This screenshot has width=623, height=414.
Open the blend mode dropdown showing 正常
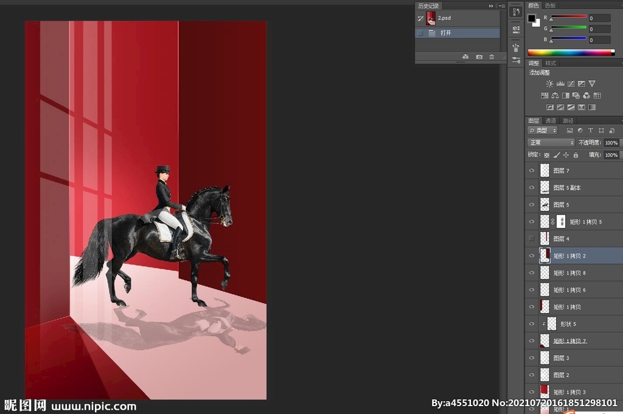(x=551, y=143)
